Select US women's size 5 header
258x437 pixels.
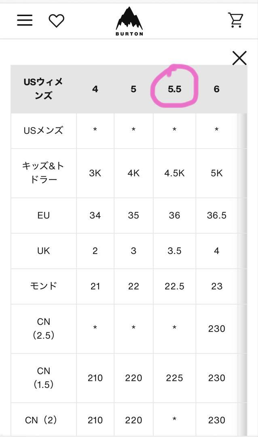[133, 89]
